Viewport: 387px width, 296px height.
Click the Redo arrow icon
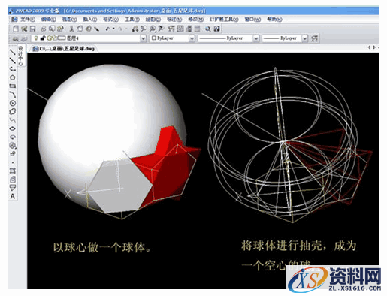(120, 29)
